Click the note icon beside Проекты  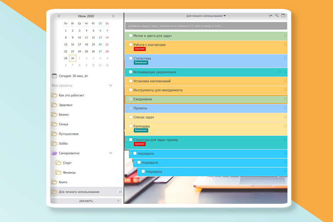pos(130,108)
